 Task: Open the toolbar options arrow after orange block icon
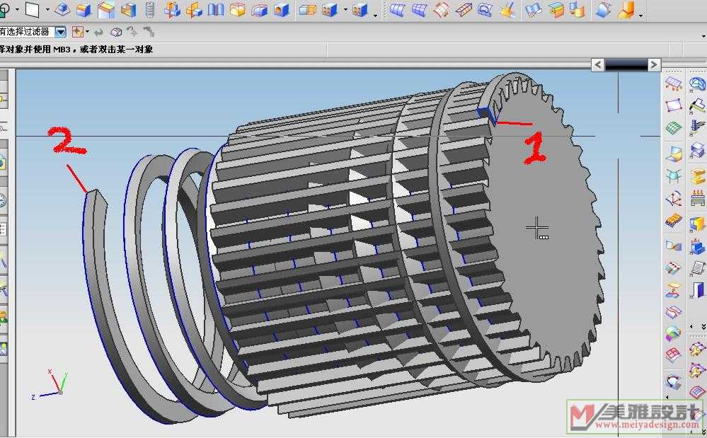[640, 16]
